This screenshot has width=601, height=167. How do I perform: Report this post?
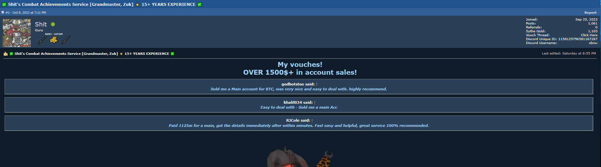coord(590,12)
